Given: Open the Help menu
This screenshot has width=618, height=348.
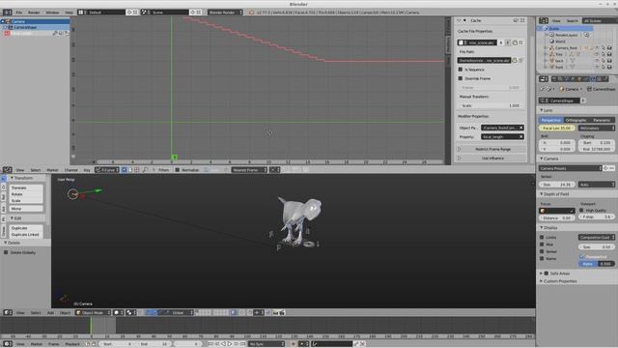Looking at the screenshot, I should pos(69,13).
